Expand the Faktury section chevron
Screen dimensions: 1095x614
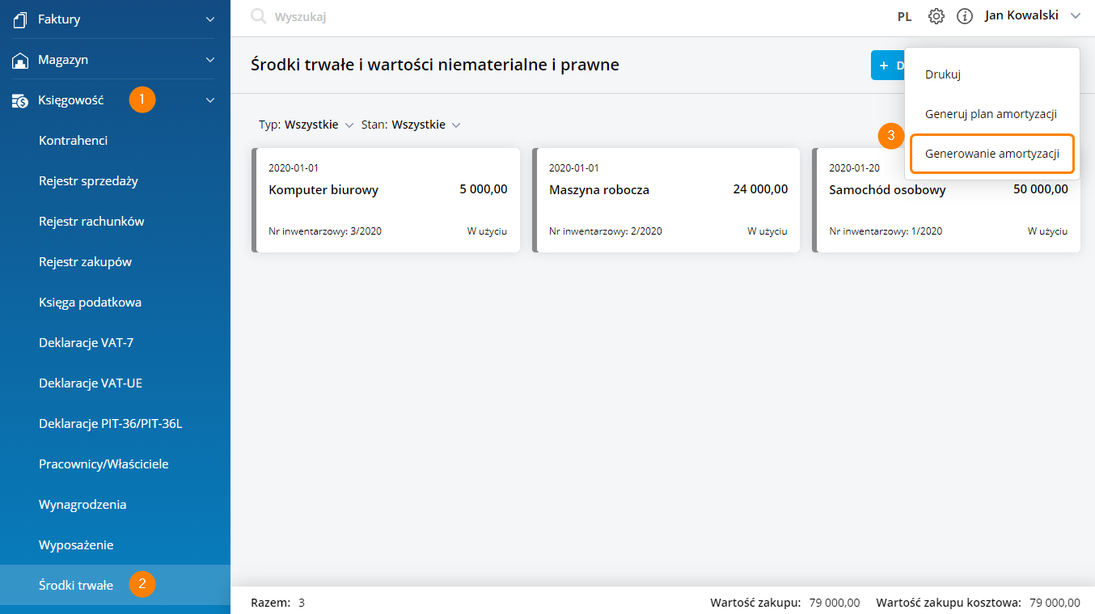(210, 19)
